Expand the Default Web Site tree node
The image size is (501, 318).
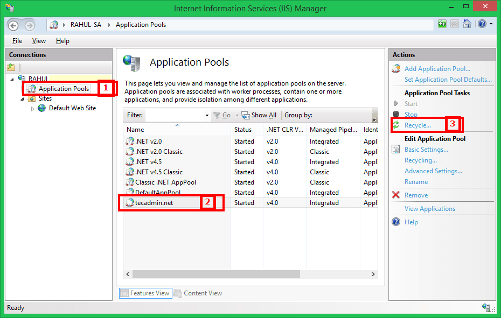tap(32, 108)
